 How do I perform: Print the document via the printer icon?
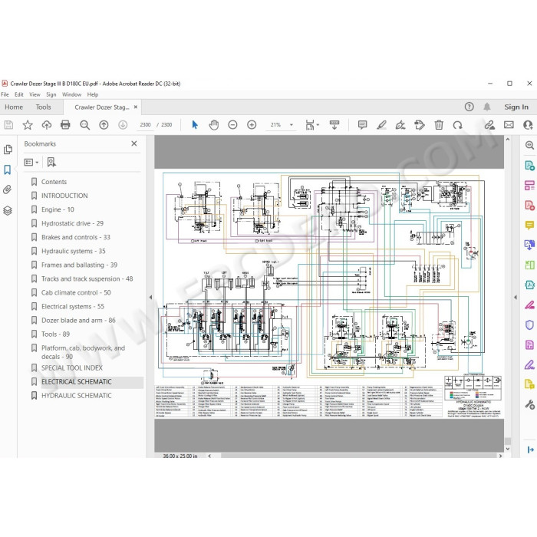pos(65,125)
